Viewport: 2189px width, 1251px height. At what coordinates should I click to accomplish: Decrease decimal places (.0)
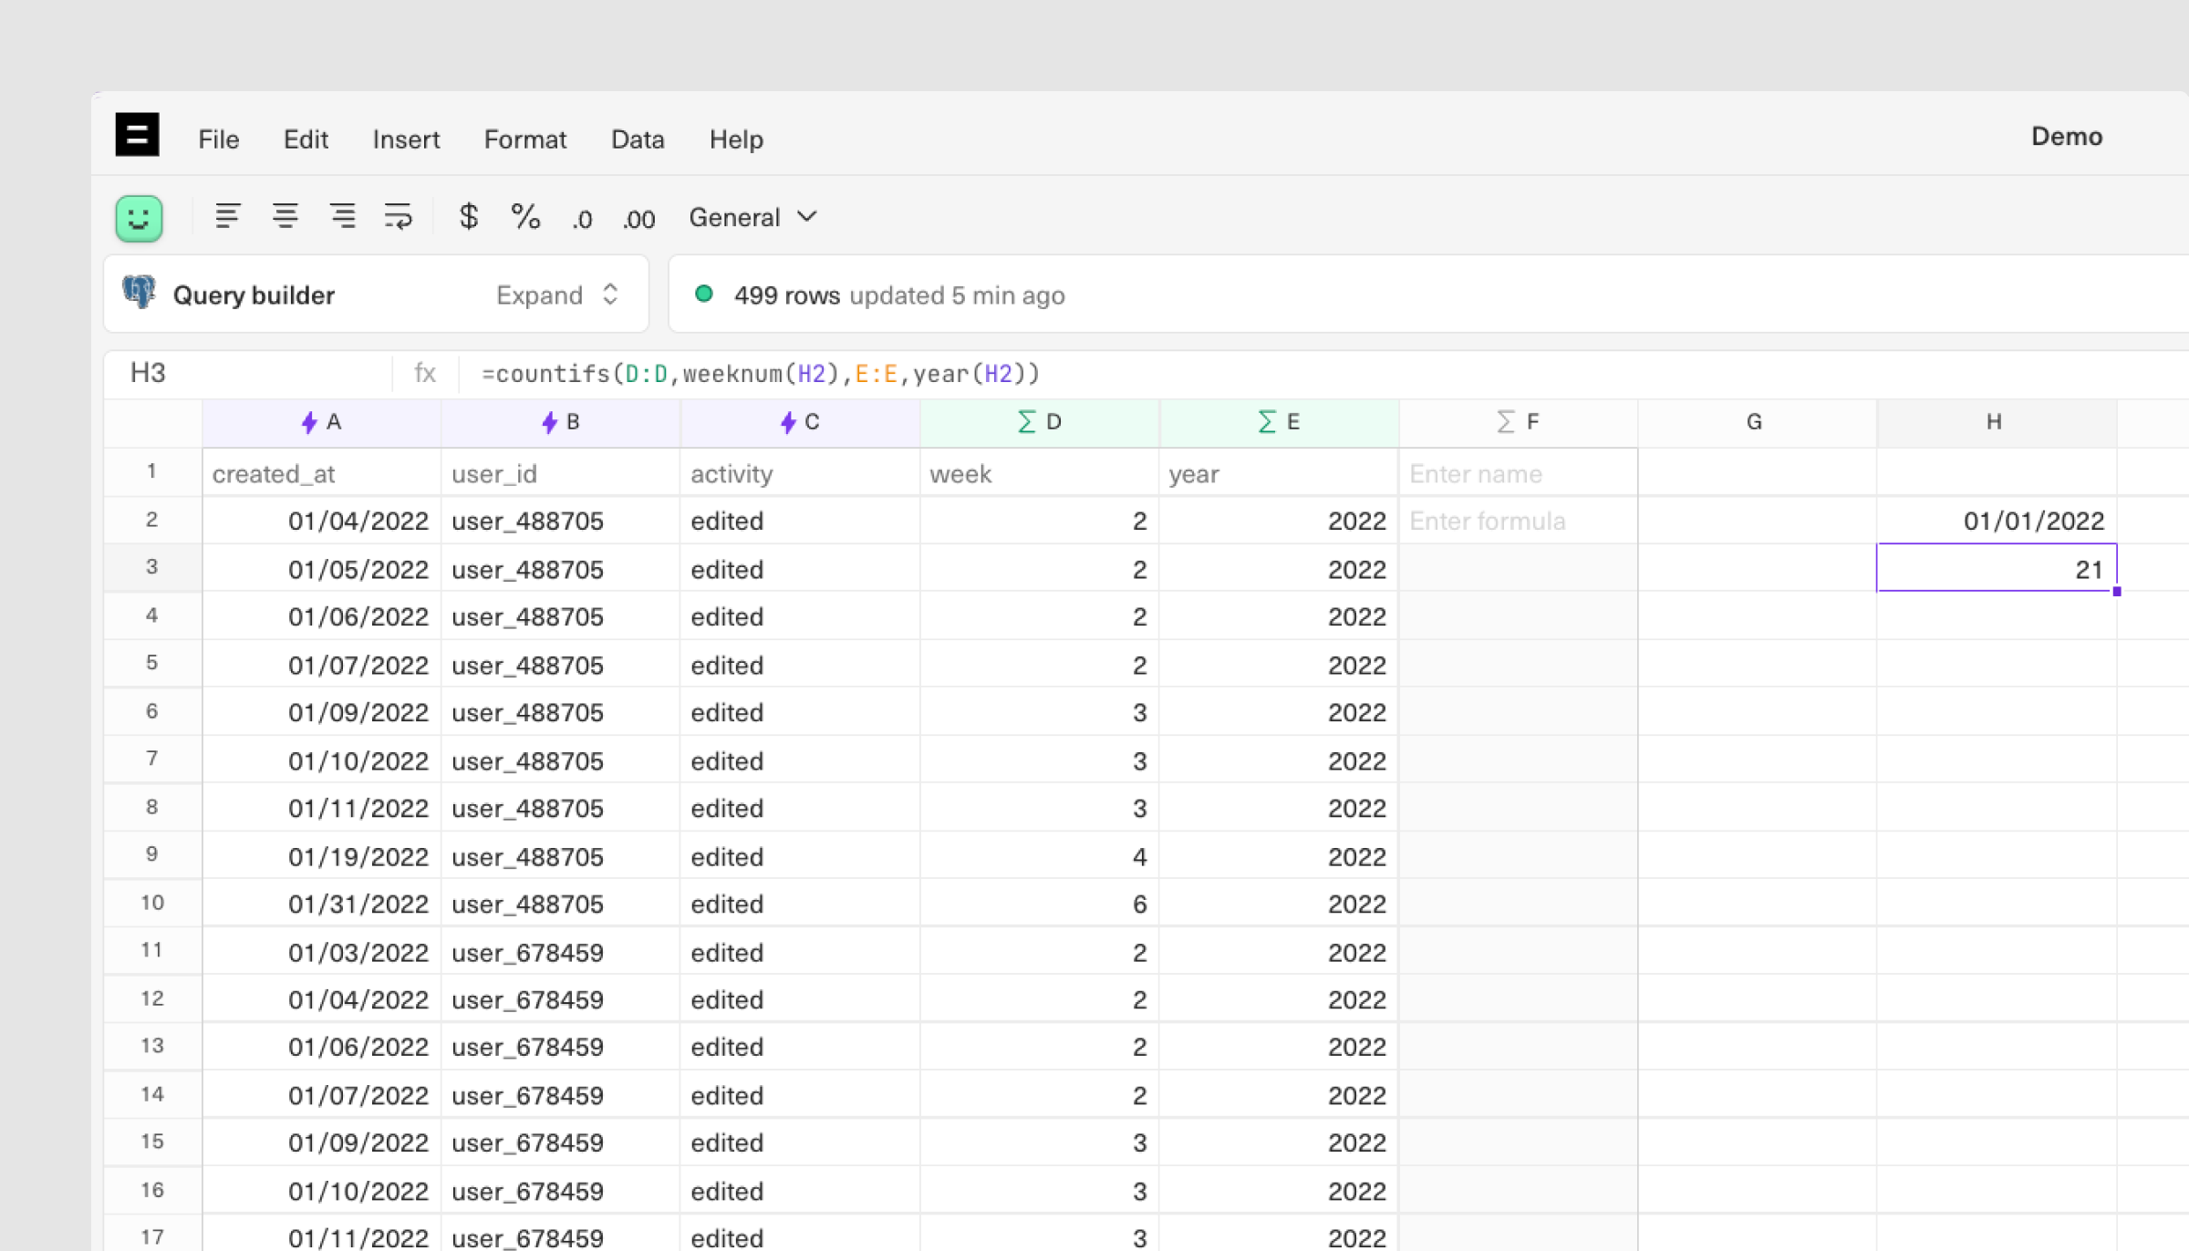[x=582, y=219]
